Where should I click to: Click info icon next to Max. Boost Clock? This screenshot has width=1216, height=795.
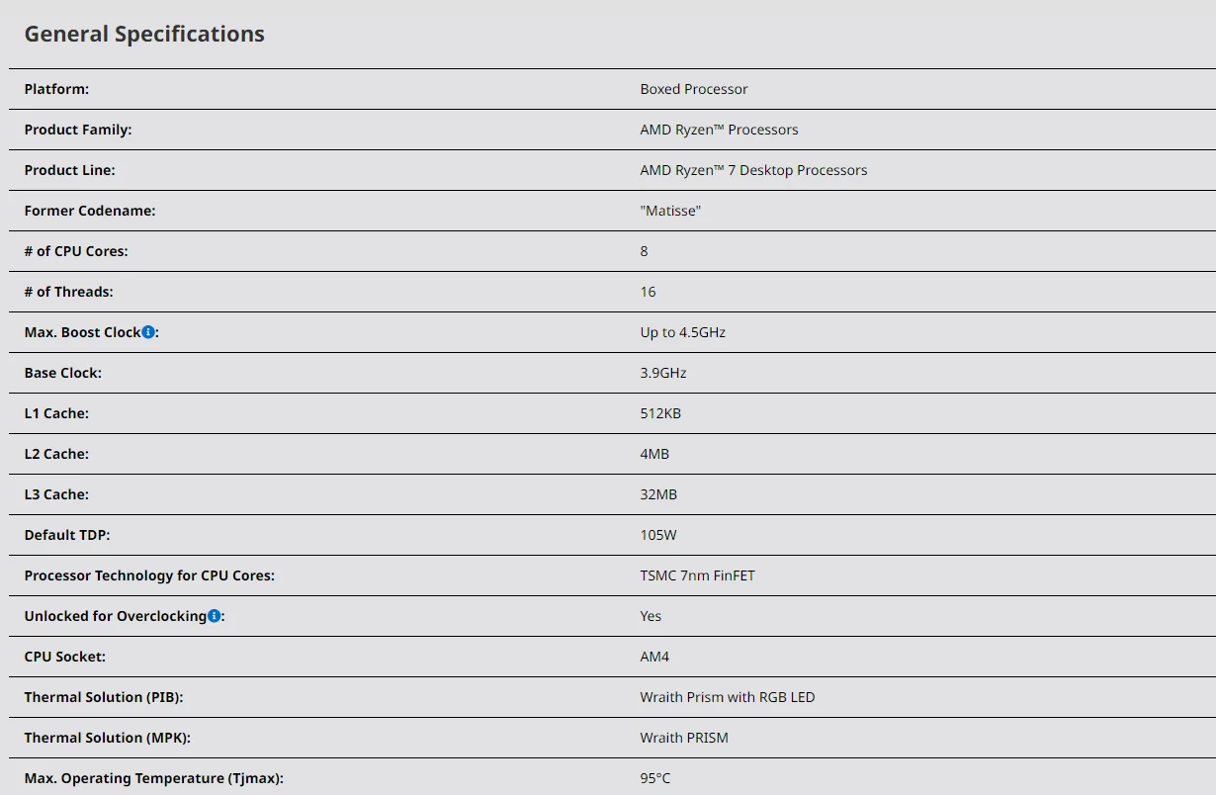[148, 332]
